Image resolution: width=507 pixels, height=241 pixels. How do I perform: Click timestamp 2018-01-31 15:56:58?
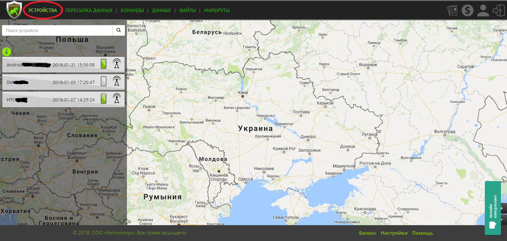74,65
